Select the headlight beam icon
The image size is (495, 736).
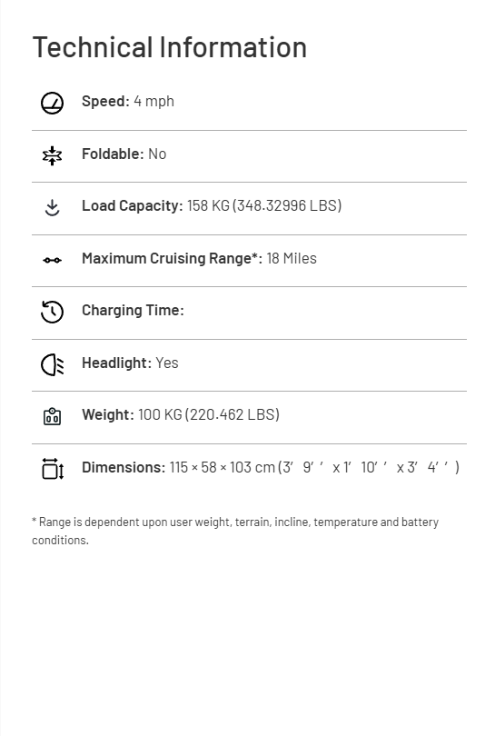coord(52,364)
